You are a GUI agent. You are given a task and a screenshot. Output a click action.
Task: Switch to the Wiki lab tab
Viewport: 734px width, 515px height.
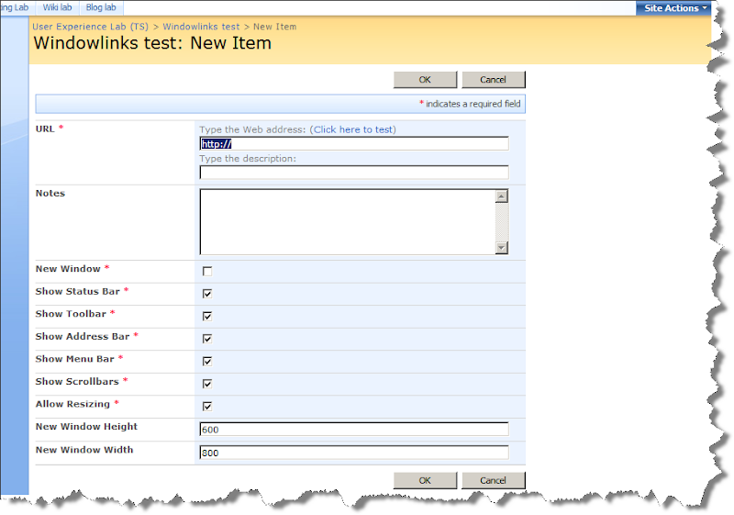[x=57, y=7]
